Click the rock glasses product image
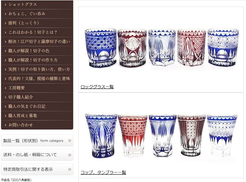 162,48
